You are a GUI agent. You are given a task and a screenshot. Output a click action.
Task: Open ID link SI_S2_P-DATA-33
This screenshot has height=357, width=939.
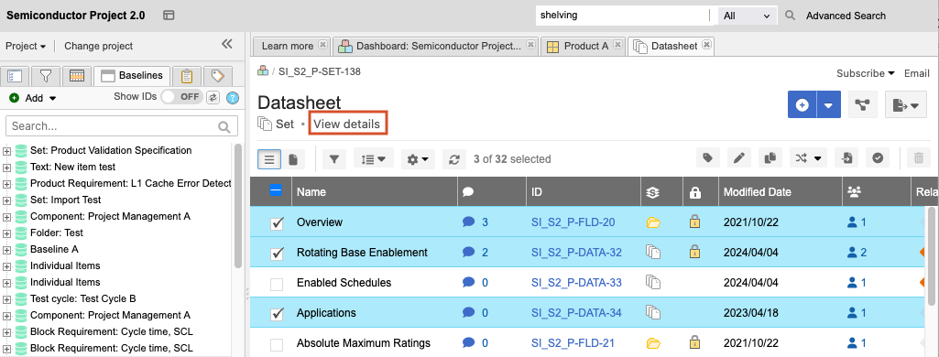coord(577,283)
